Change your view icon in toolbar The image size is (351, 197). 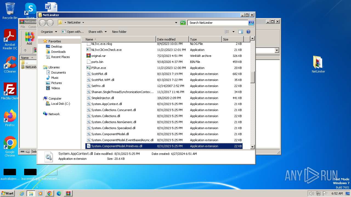227,32
